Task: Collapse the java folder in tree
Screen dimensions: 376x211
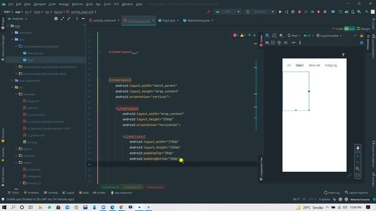Action: click(12, 39)
